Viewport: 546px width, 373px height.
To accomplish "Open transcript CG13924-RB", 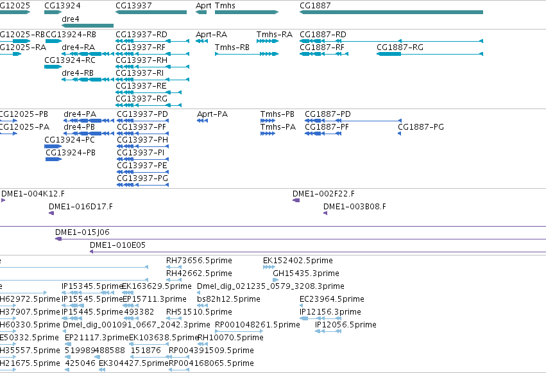I will coord(71,35).
